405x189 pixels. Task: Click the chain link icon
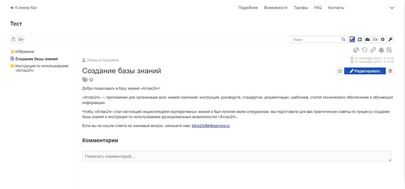pyautogui.click(x=373, y=50)
